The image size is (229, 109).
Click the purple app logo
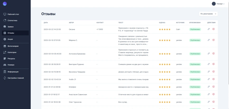5,4
